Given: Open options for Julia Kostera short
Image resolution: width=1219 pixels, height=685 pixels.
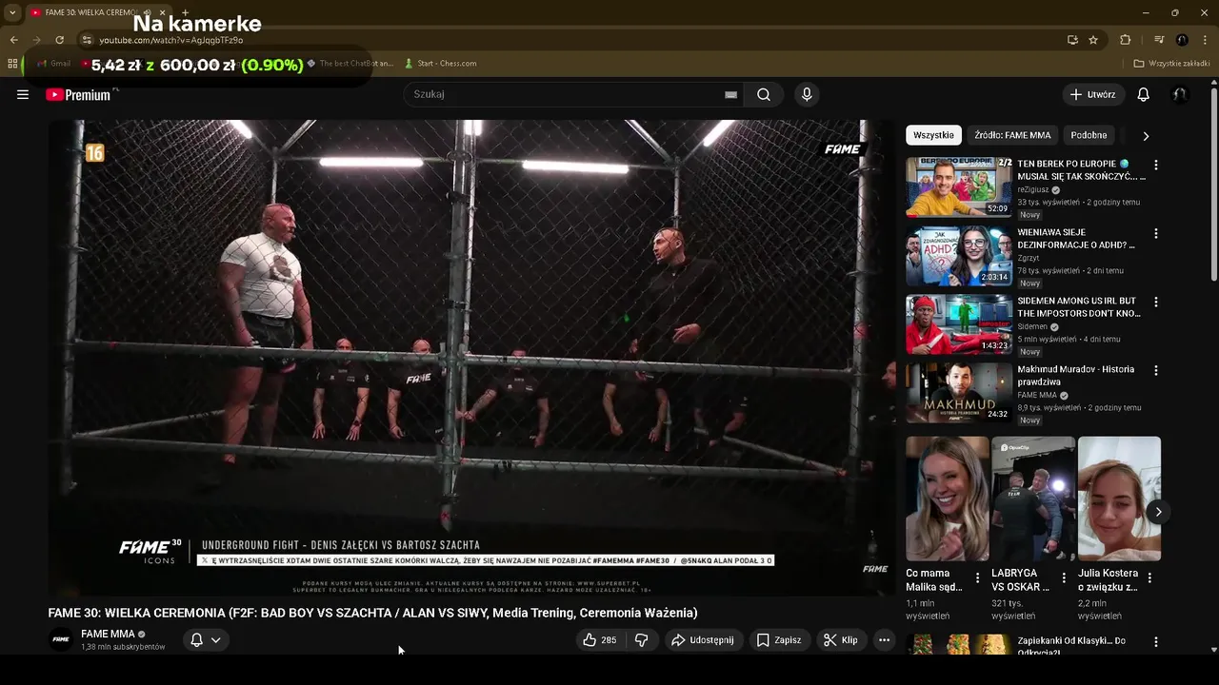Looking at the screenshot, I should pos(1149,577).
